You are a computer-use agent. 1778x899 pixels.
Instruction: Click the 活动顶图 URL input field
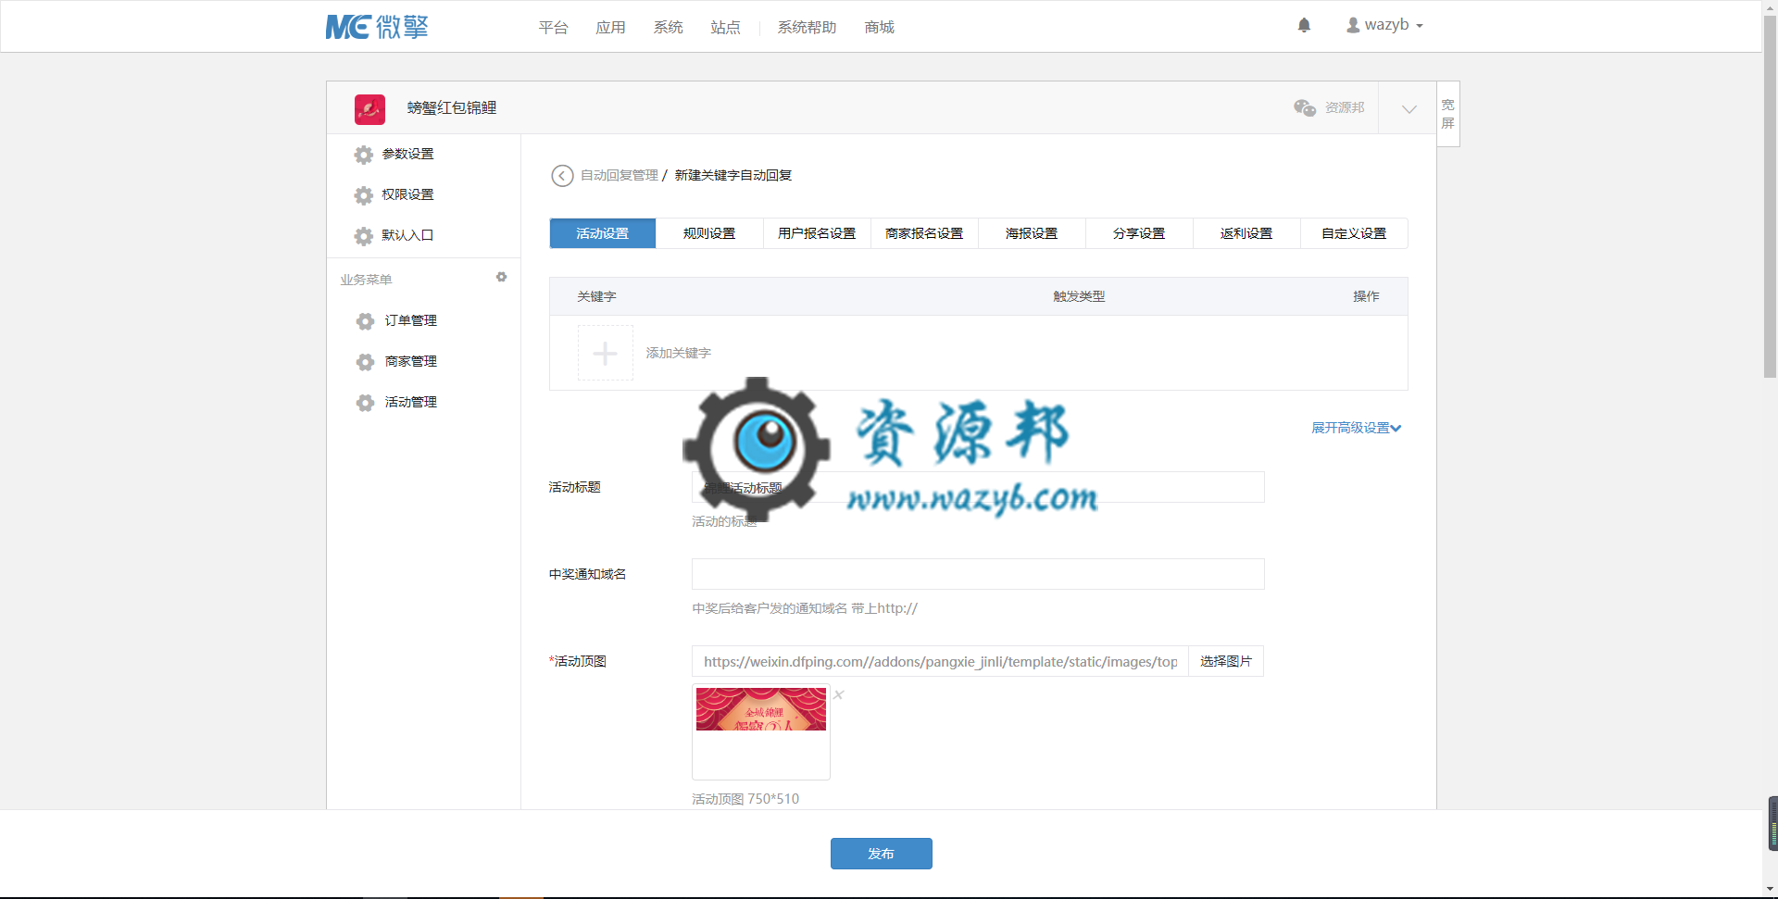coord(940,661)
